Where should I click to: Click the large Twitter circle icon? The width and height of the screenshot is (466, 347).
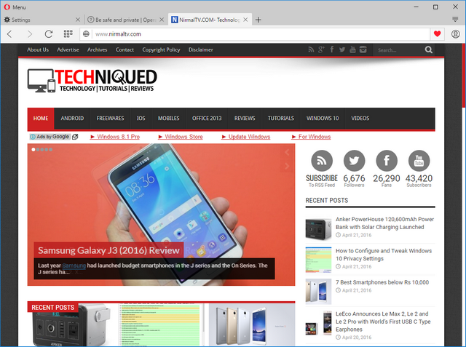click(x=354, y=161)
